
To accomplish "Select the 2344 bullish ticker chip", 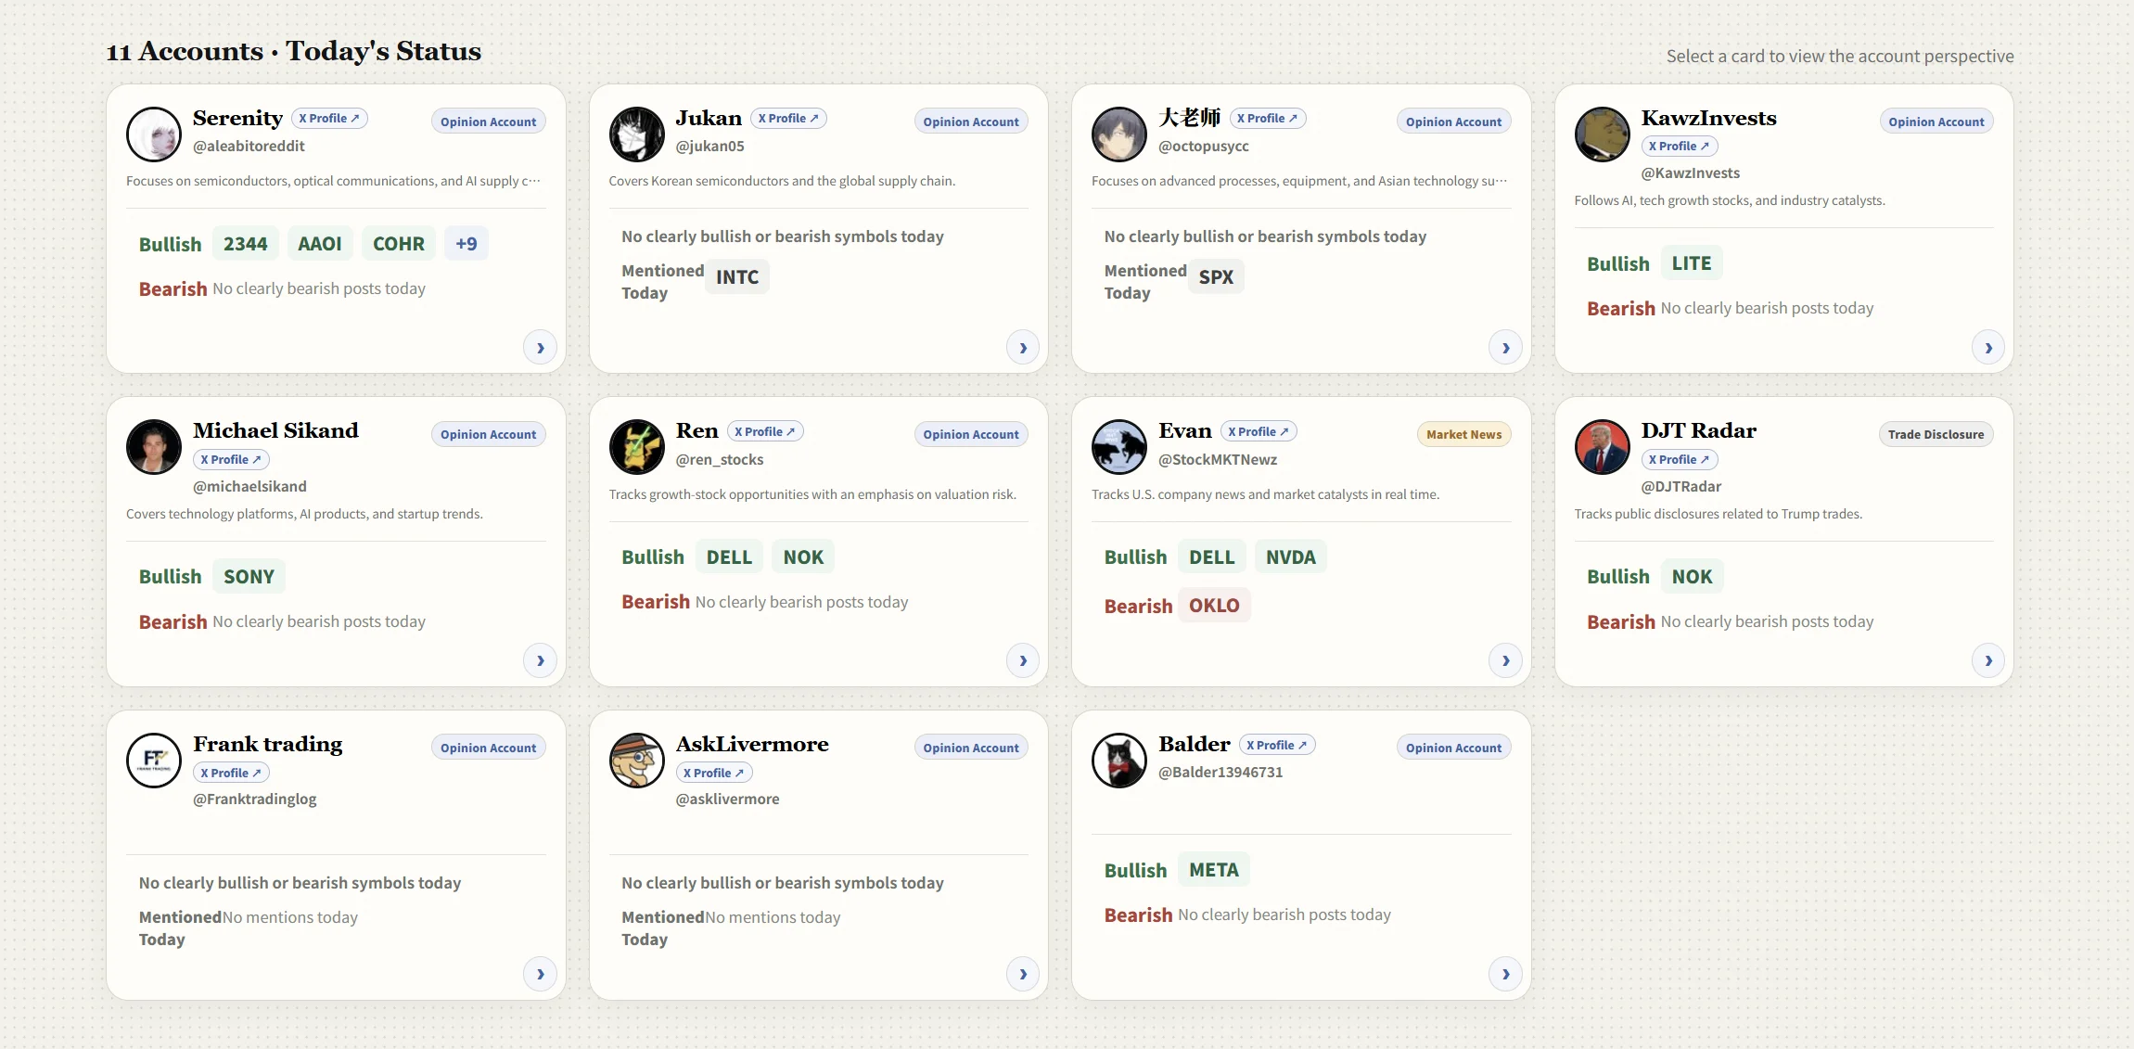I will tap(246, 244).
